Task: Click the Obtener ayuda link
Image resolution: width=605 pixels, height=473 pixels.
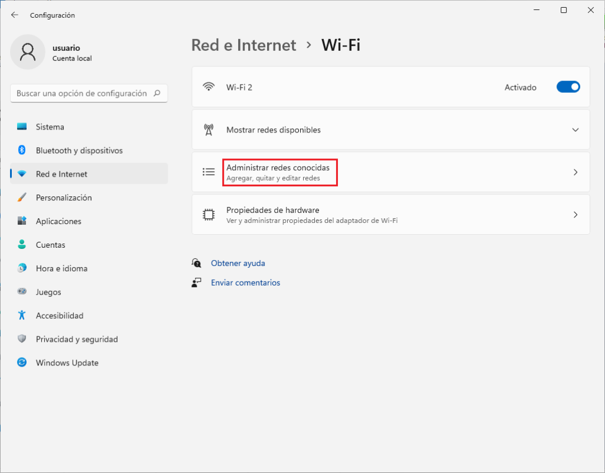Action: point(238,263)
